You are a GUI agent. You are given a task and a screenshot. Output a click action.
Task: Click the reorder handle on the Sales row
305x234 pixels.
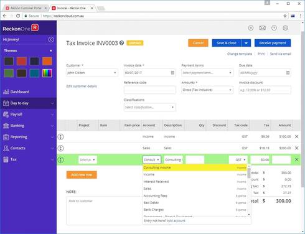tap(60, 148)
